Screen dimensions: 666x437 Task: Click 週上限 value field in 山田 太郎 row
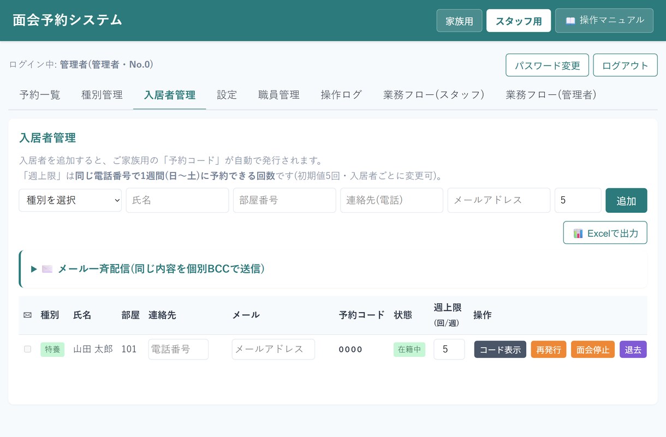tap(449, 349)
